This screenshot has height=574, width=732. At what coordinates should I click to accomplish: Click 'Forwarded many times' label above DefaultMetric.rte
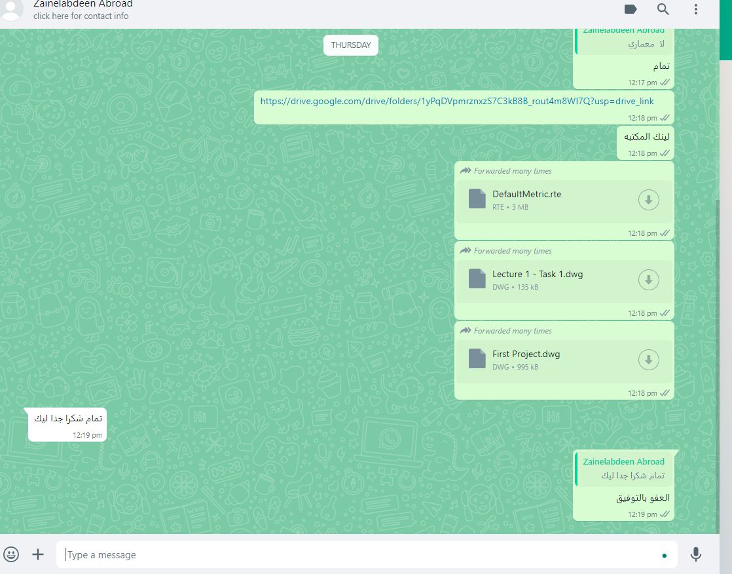[x=513, y=171]
